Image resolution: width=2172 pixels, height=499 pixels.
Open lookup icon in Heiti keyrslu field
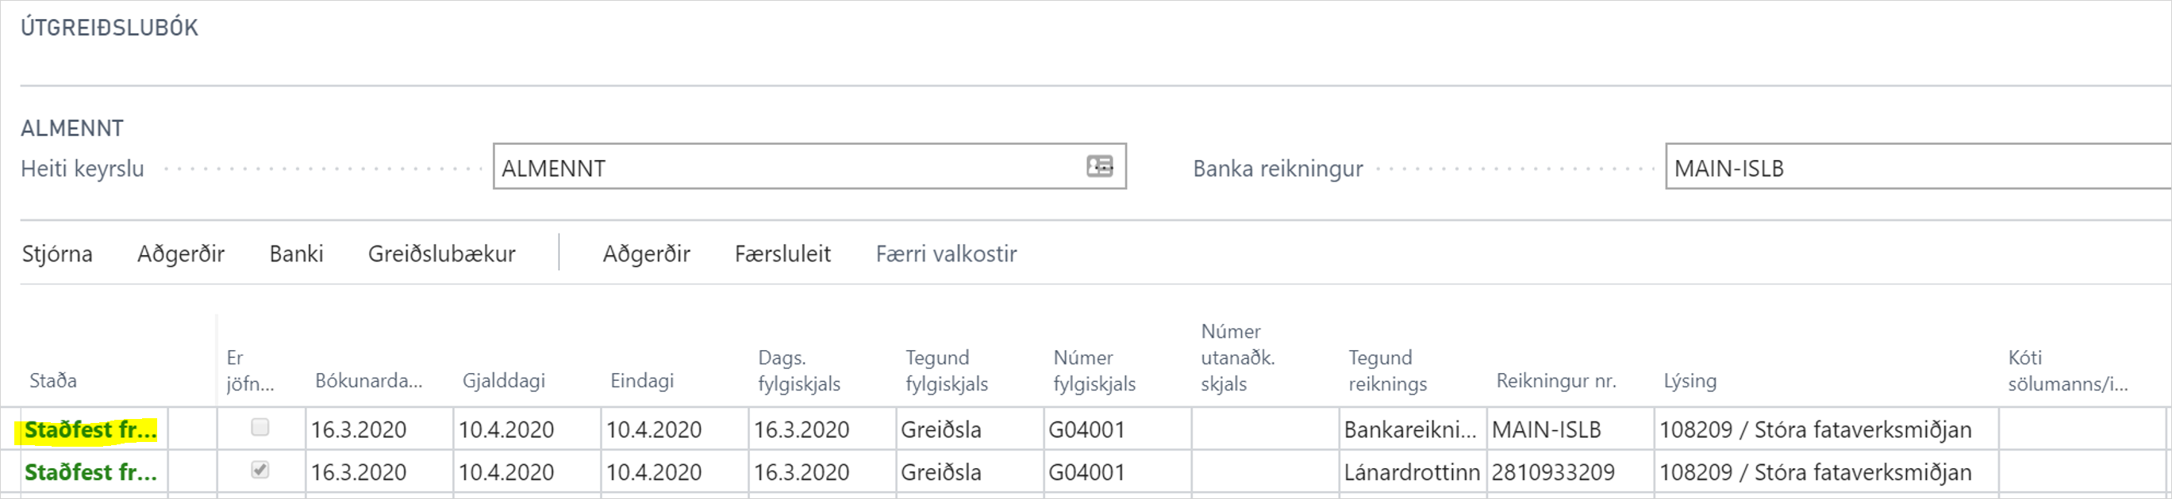click(1100, 166)
